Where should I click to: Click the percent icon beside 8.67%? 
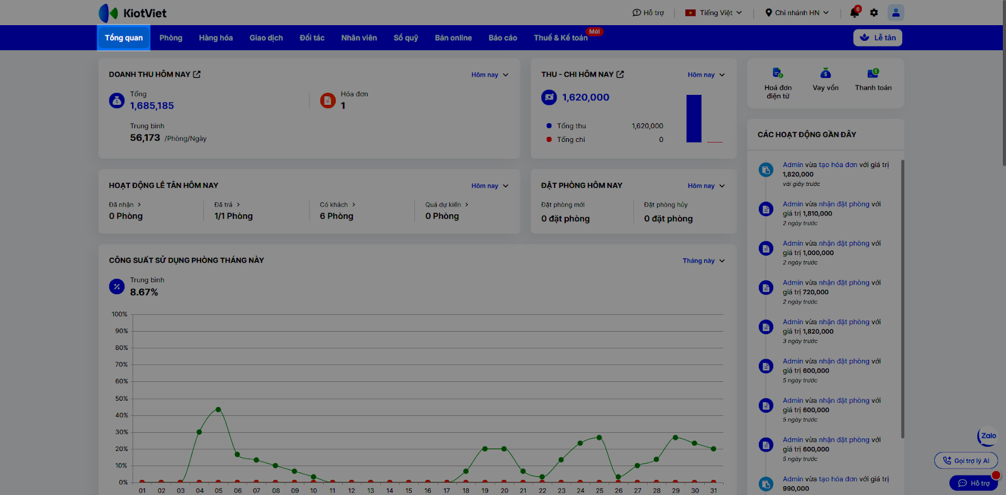[x=117, y=287]
